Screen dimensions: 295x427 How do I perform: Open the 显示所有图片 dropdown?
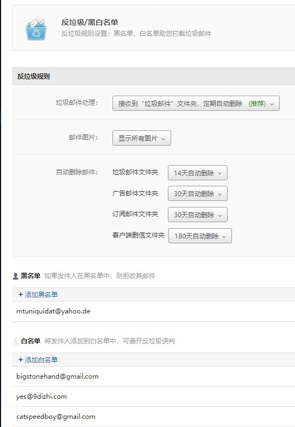pos(142,138)
